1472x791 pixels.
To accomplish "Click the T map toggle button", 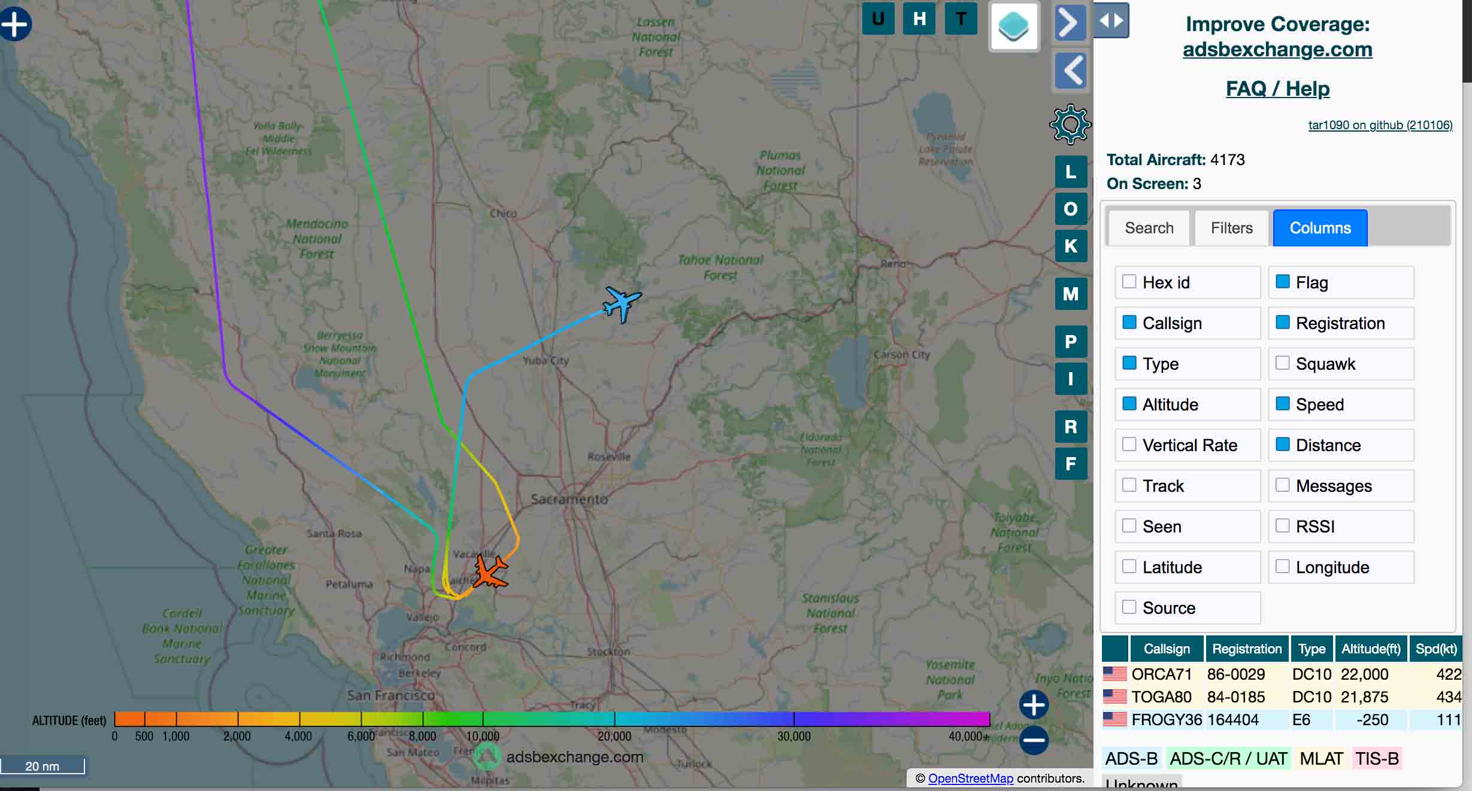I will pos(961,19).
